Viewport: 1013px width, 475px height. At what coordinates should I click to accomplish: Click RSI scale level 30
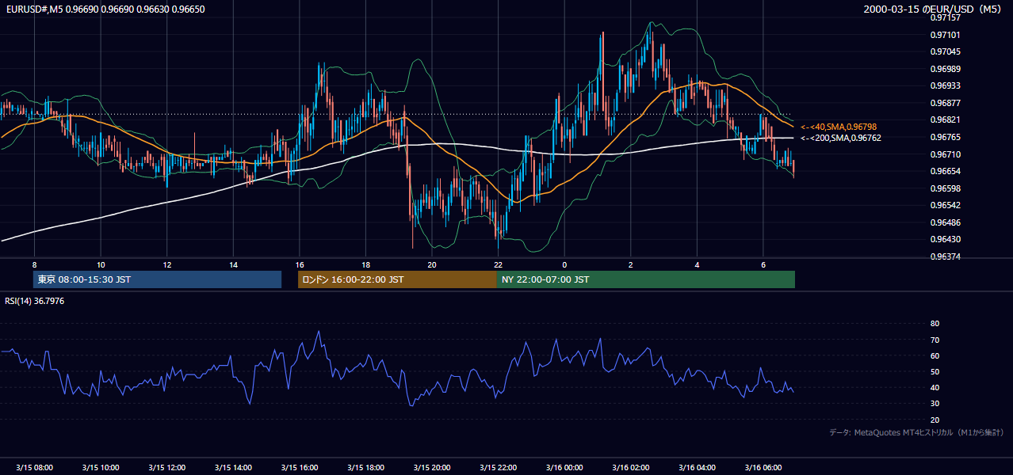pyautogui.click(x=935, y=404)
